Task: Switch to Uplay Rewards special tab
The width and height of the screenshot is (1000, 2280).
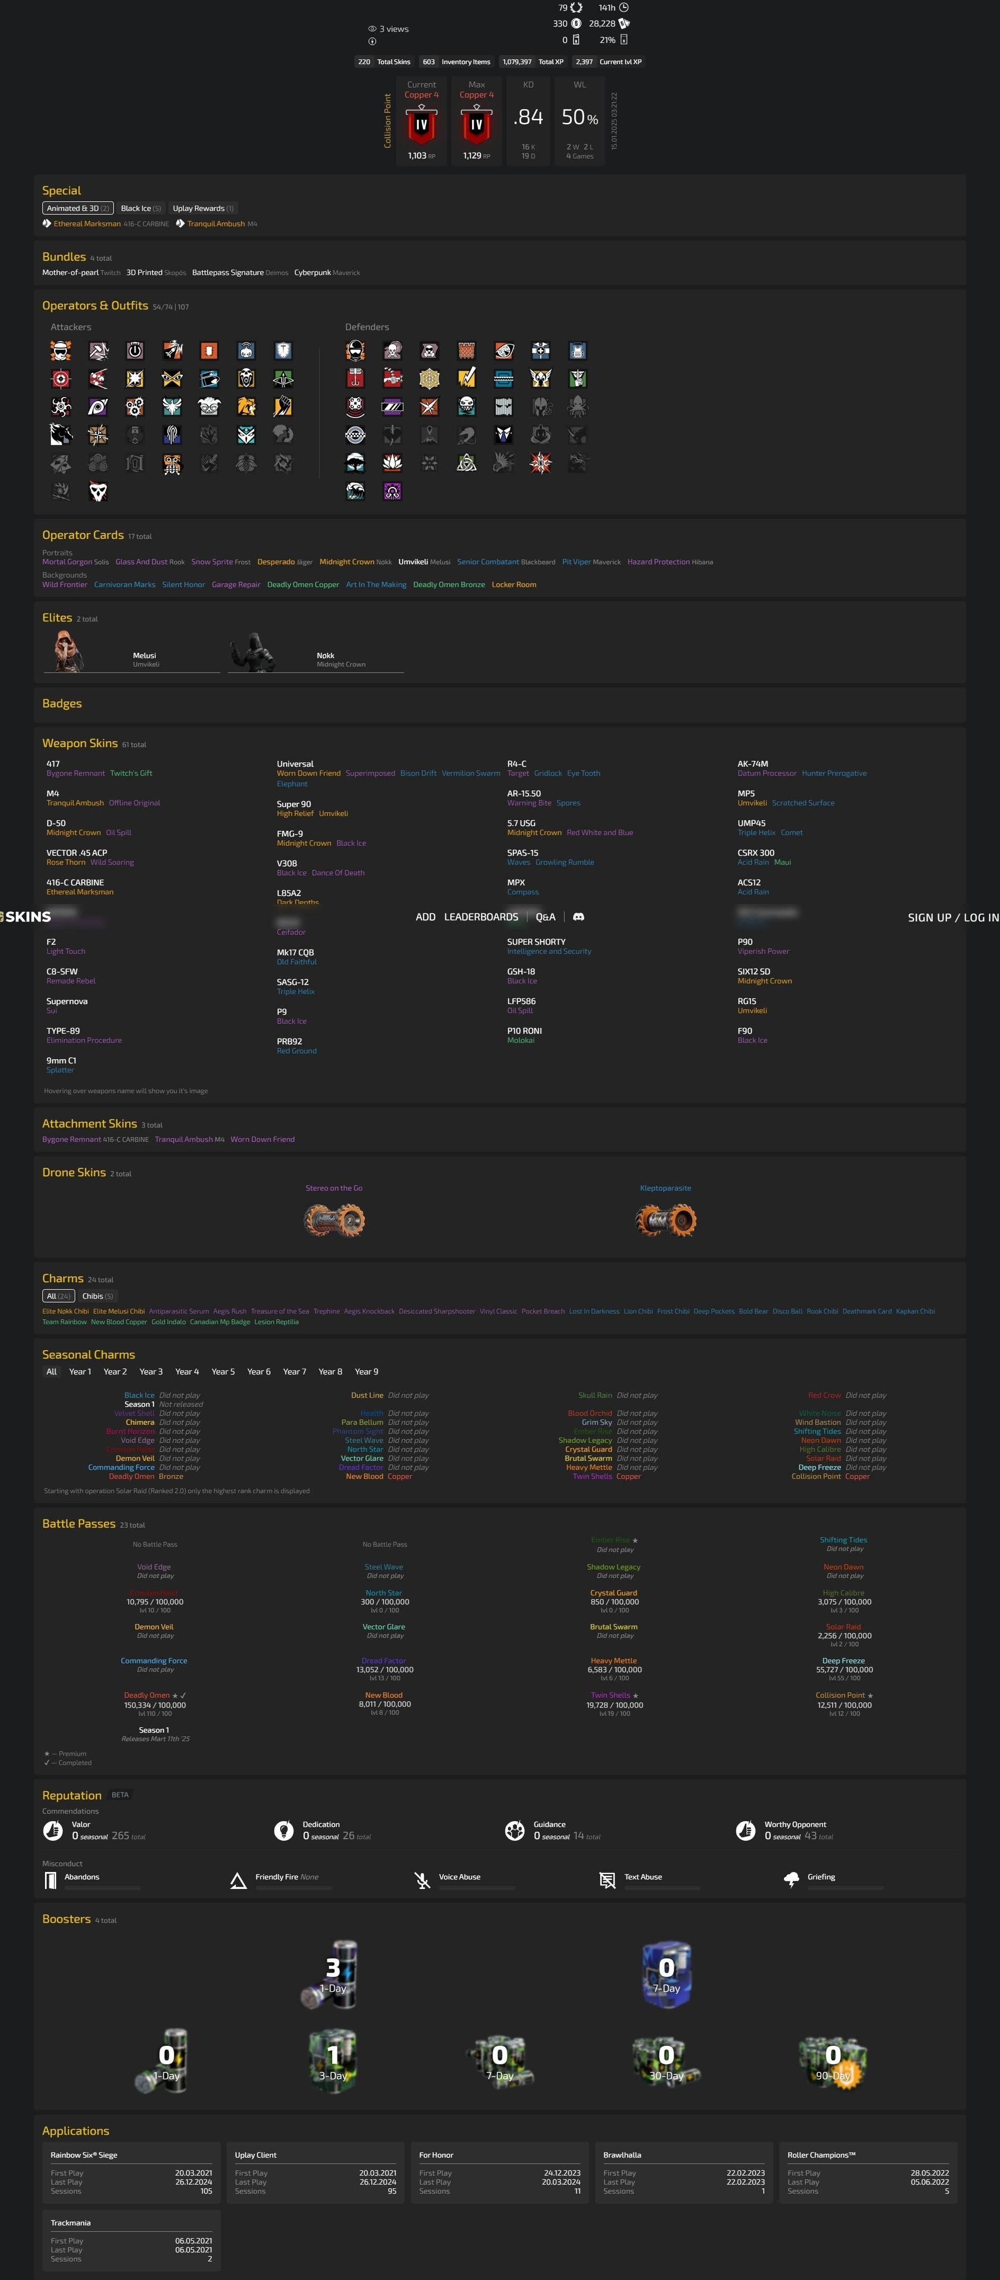Action: (x=203, y=209)
